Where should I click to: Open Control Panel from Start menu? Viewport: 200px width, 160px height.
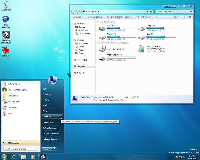[48, 123]
